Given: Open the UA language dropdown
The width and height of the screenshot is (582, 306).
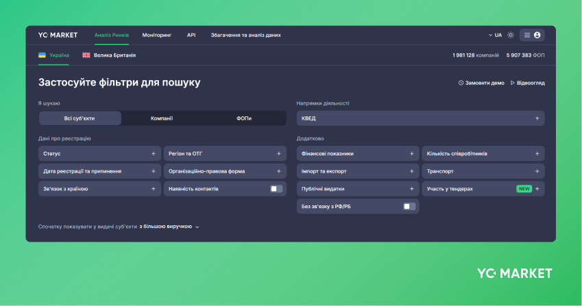Looking at the screenshot, I should point(495,35).
